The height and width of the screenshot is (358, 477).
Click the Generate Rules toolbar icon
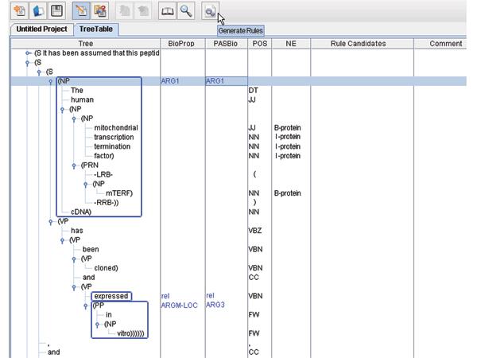click(210, 11)
